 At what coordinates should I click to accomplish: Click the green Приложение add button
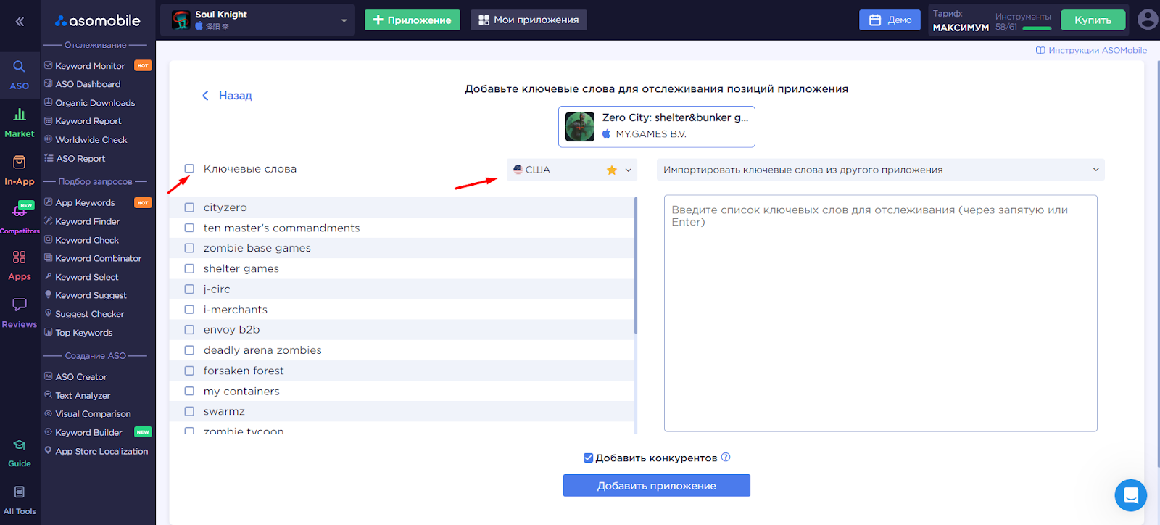tap(413, 20)
